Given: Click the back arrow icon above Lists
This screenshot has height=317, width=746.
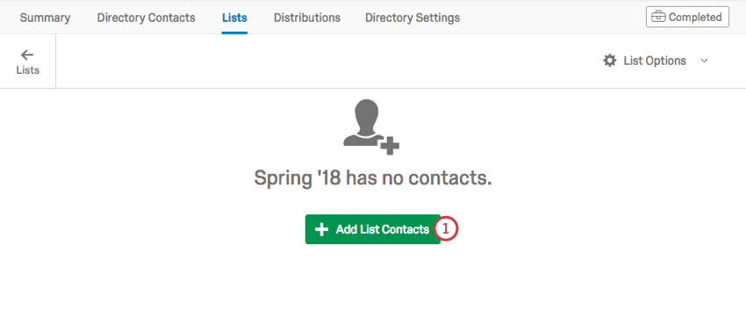Looking at the screenshot, I should coord(27,54).
